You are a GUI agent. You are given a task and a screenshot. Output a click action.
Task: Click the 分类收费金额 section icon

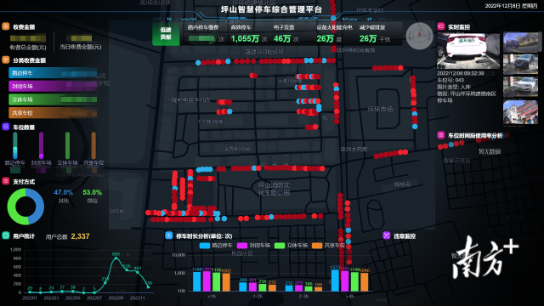[x=6, y=60]
